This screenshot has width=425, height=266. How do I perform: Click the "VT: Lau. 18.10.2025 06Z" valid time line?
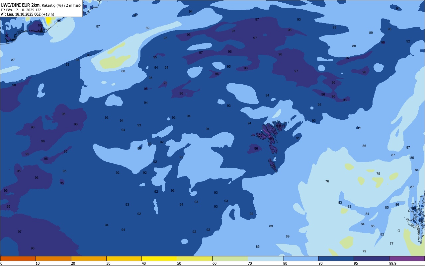coord(21,14)
